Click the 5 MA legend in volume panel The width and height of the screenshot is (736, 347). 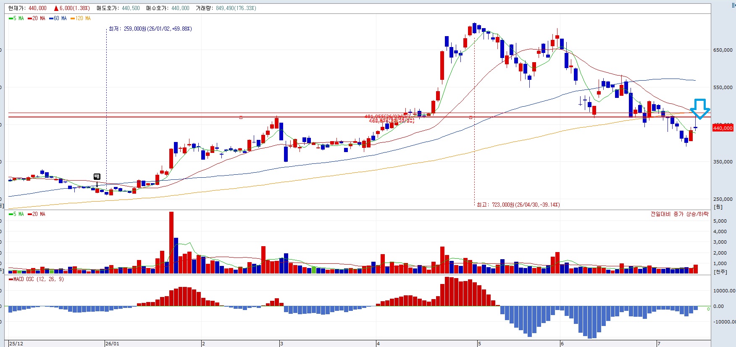[x=16, y=214]
